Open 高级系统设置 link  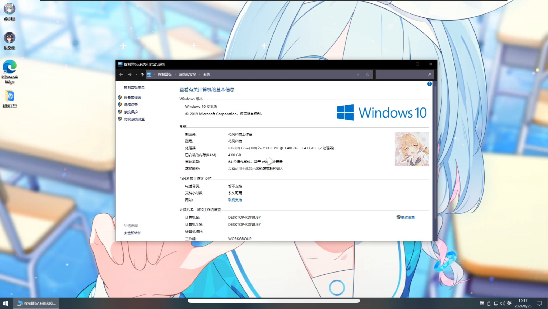134,119
